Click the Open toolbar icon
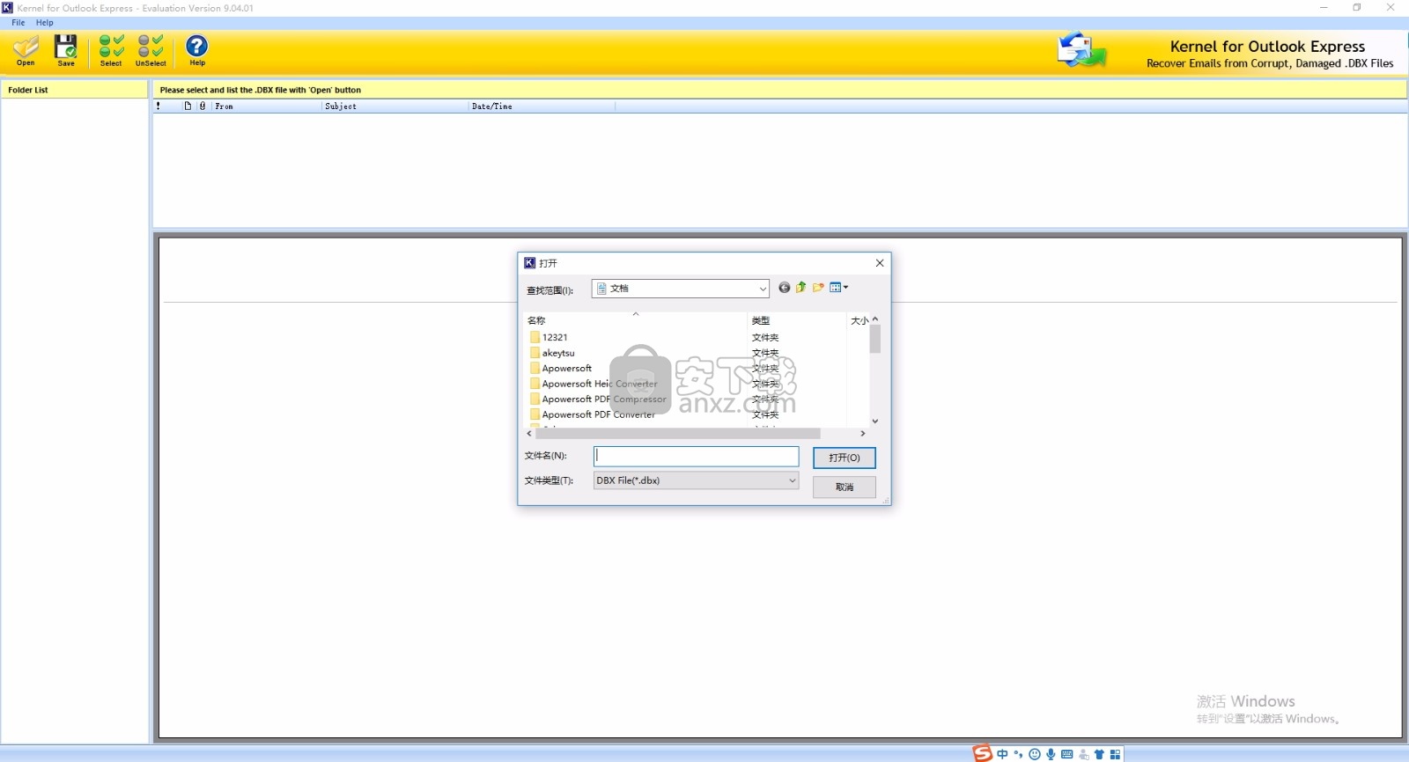1409x762 pixels. (26, 50)
